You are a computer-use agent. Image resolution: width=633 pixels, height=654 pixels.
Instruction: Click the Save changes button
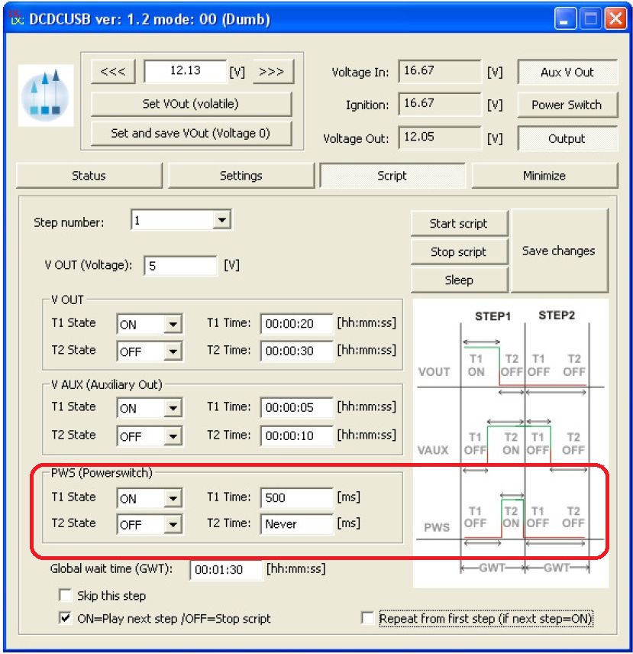(558, 251)
